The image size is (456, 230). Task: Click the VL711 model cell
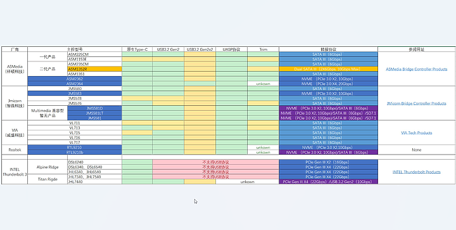[75, 123]
